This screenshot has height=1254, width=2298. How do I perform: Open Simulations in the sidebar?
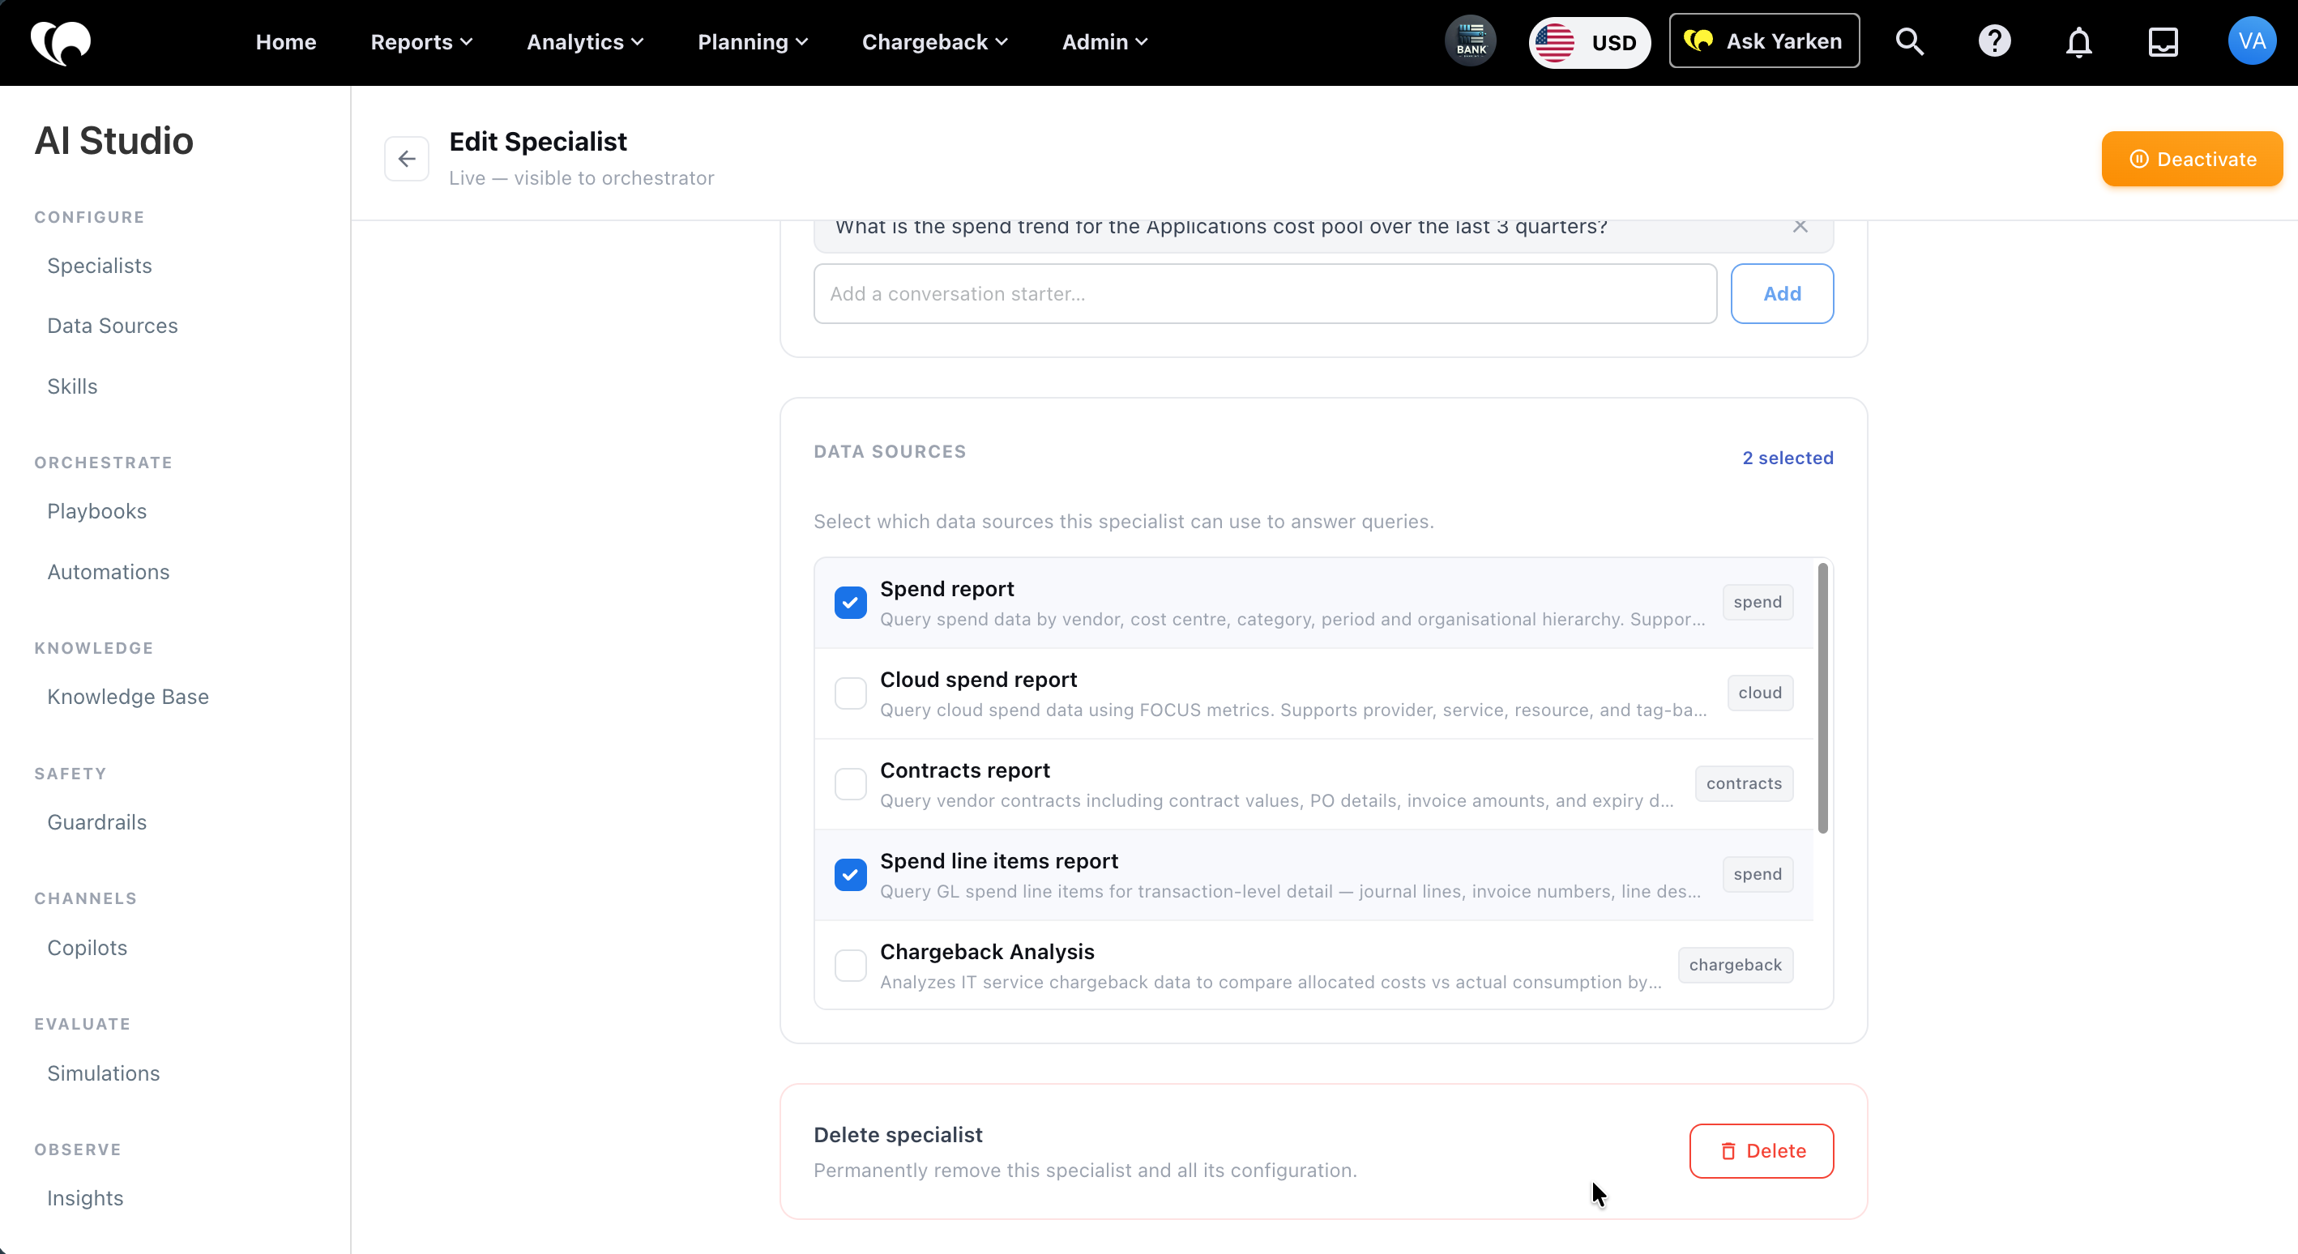pyautogui.click(x=104, y=1073)
